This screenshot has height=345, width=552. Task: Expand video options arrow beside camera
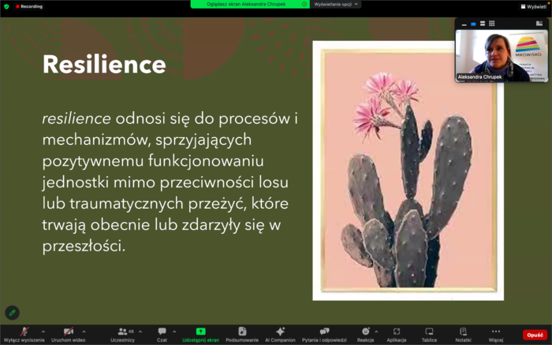coord(87,331)
